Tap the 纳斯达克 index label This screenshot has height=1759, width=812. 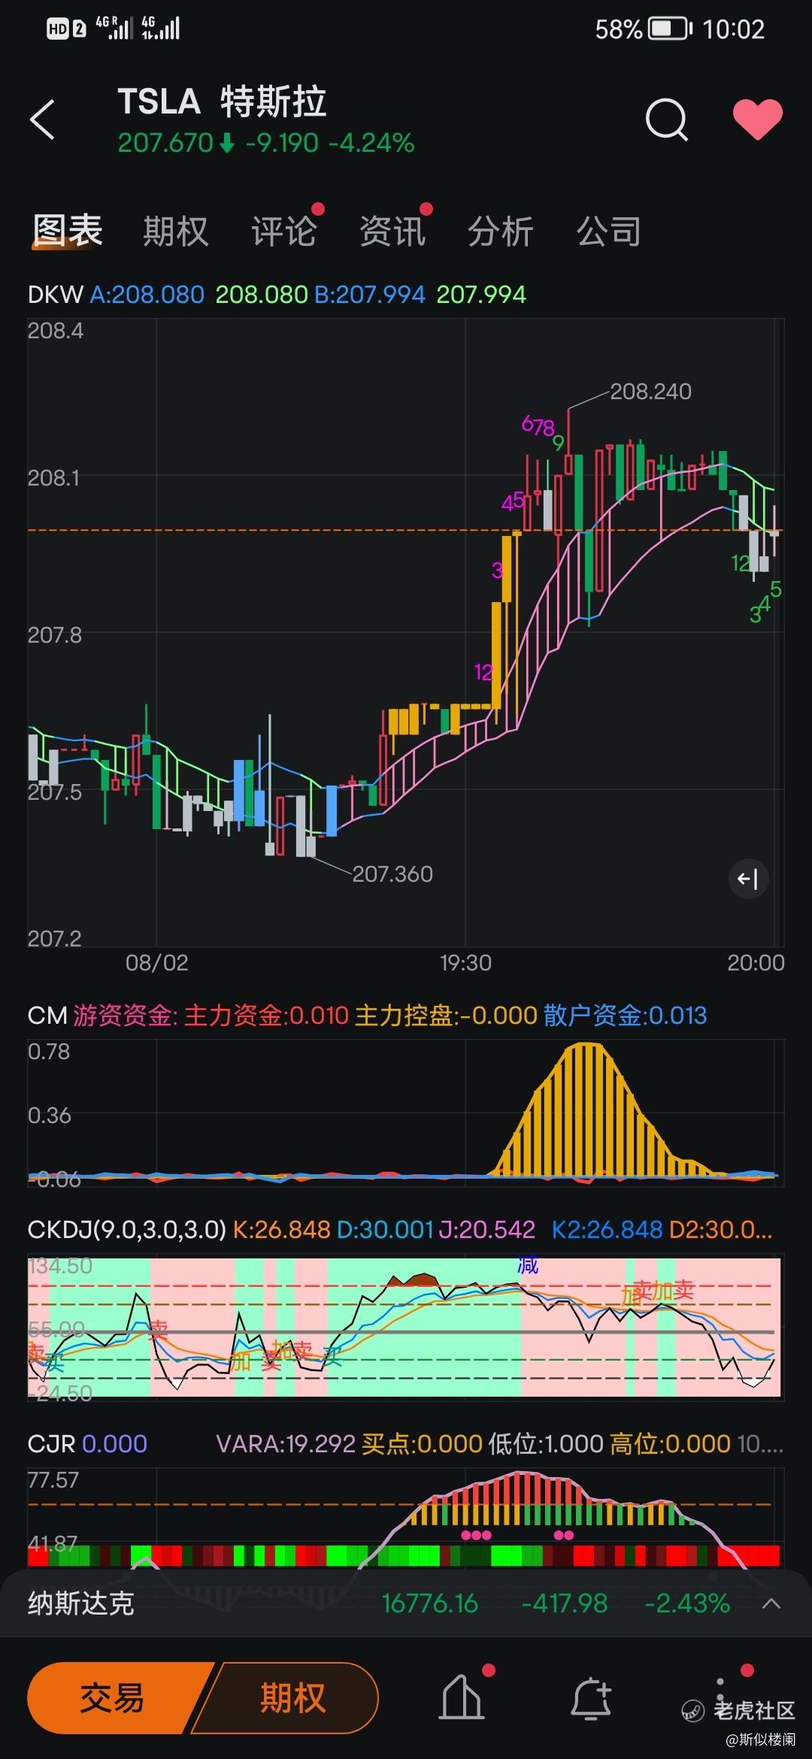point(81,1603)
